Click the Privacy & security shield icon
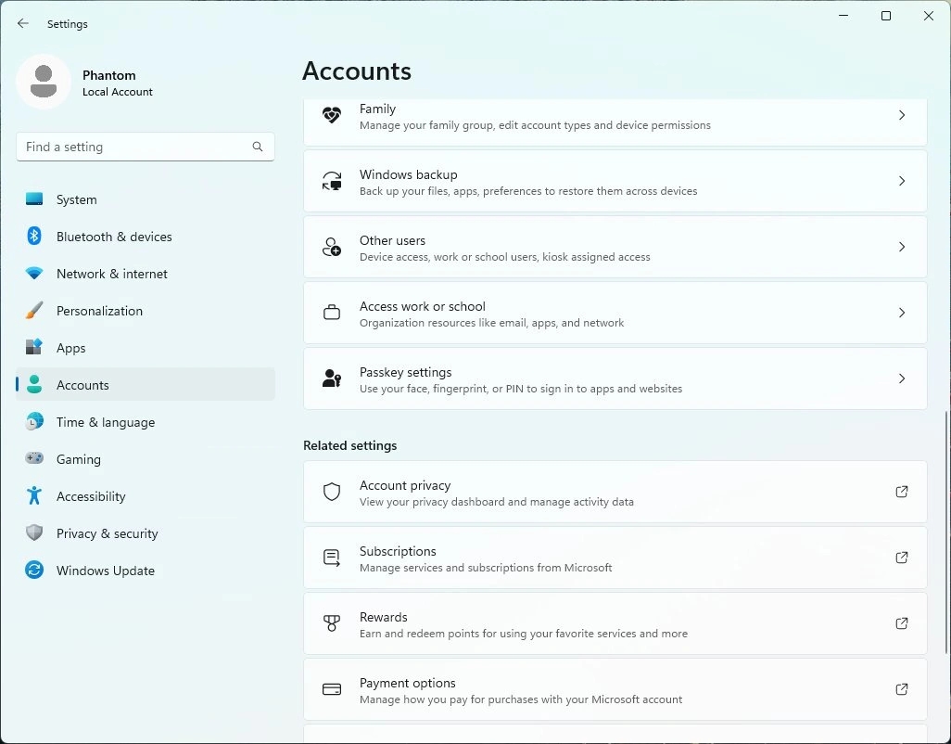 coord(34,533)
